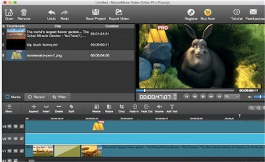Zoom in the timeline with the plus magnifier

click(x=258, y=108)
